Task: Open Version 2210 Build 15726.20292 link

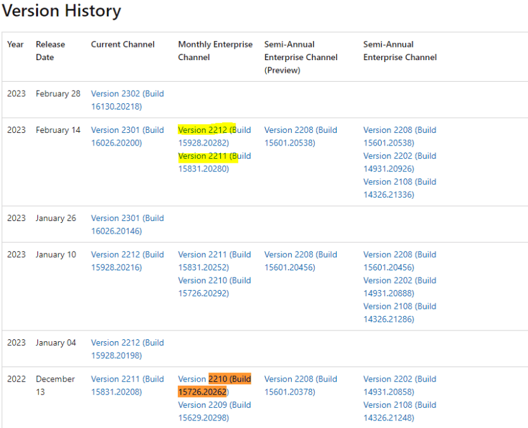Action: tap(215, 287)
